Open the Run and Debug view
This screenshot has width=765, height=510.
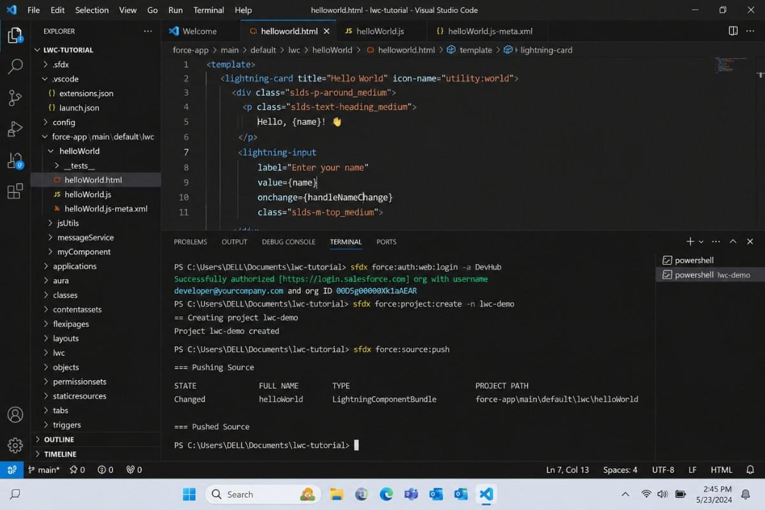[15, 129]
